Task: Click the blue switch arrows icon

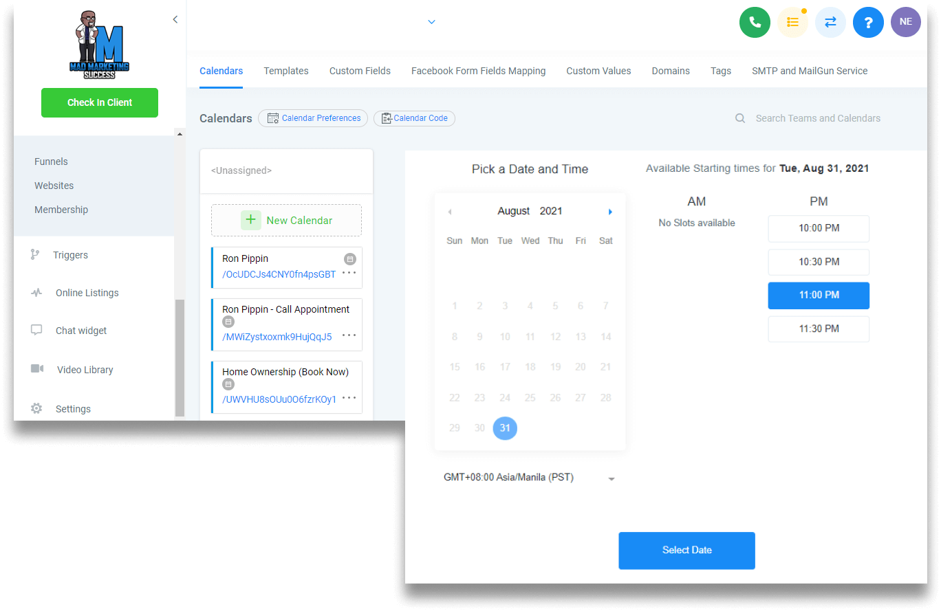Action: coord(830,22)
